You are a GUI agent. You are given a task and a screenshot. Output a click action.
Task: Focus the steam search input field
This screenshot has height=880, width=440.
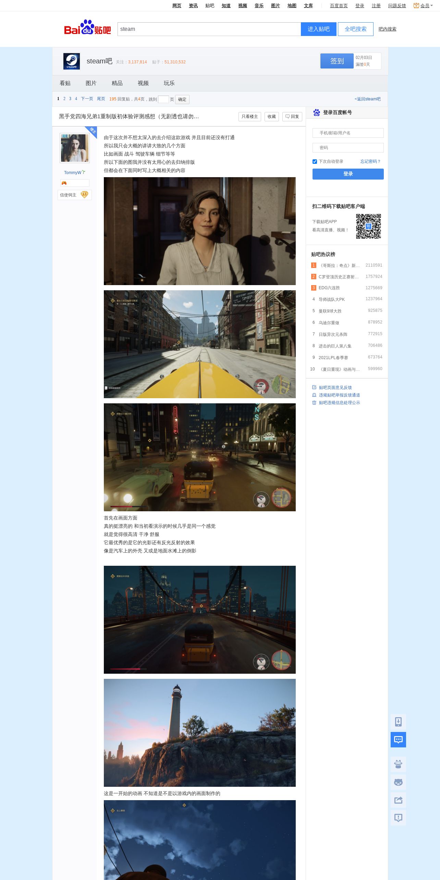tap(209, 29)
